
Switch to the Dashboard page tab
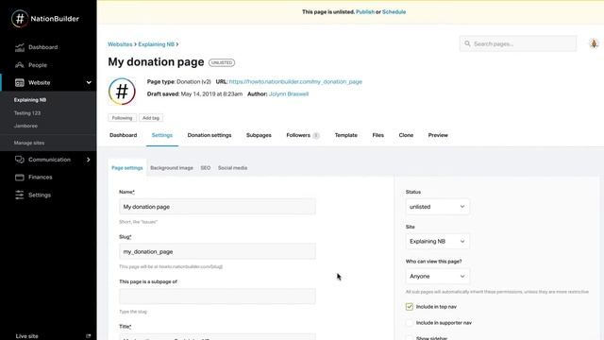click(124, 135)
